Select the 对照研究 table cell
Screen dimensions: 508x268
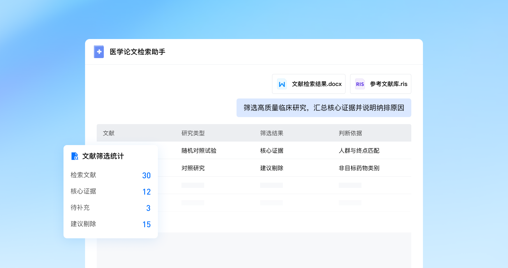tap(193, 168)
